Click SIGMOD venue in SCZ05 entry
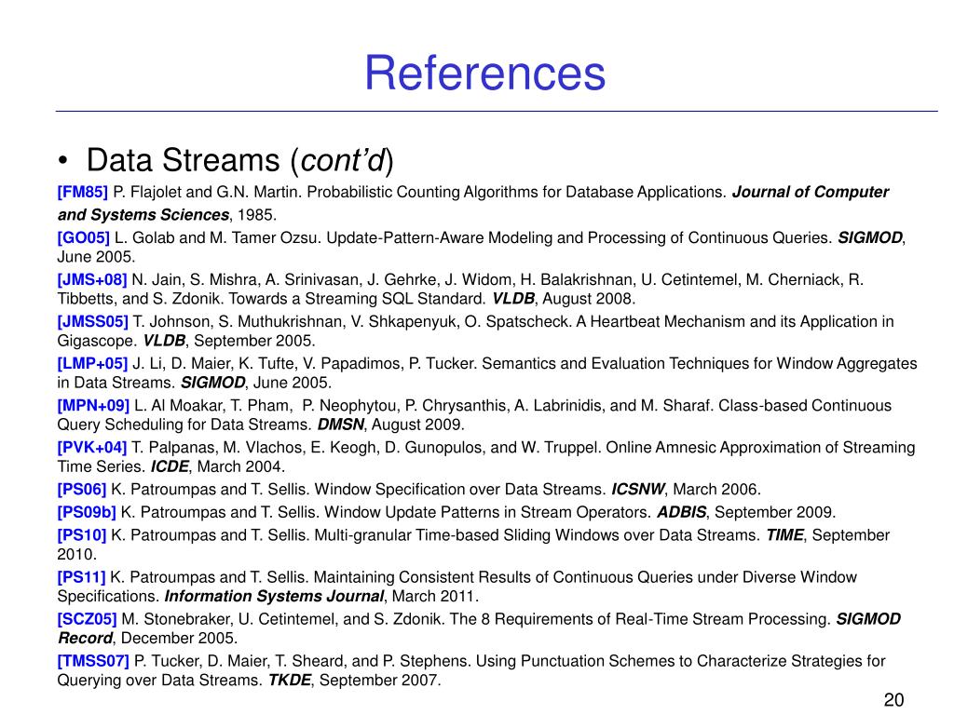Image resolution: width=954 pixels, height=715 pixels. point(868,619)
